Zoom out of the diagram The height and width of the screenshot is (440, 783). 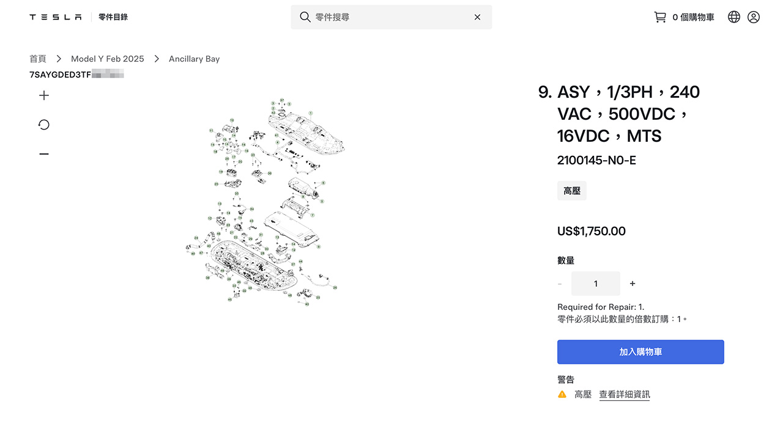point(44,154)
